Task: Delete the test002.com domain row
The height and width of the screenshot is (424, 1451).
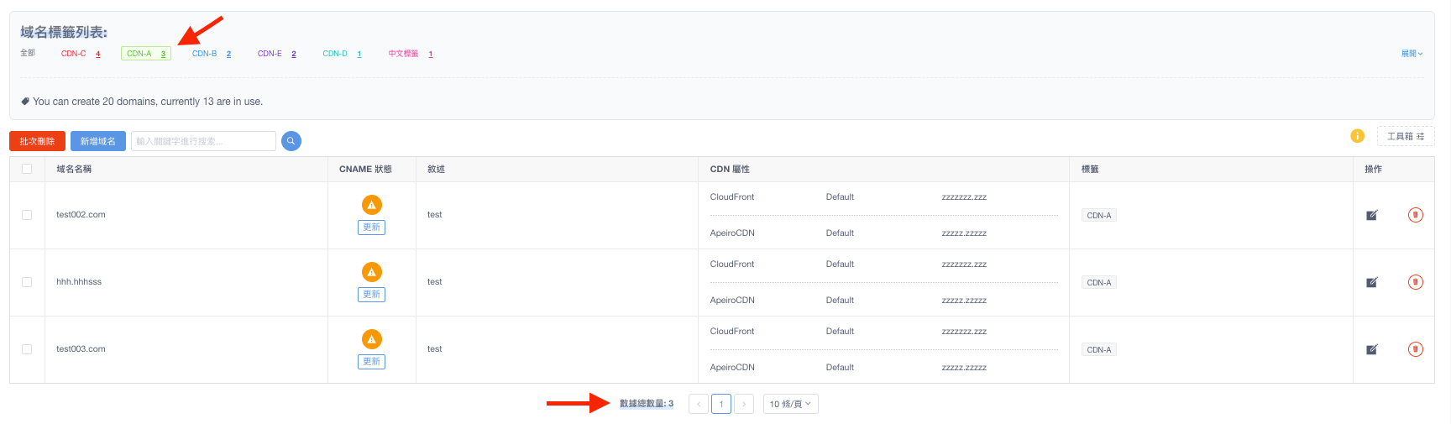Action: (1415, 215)
